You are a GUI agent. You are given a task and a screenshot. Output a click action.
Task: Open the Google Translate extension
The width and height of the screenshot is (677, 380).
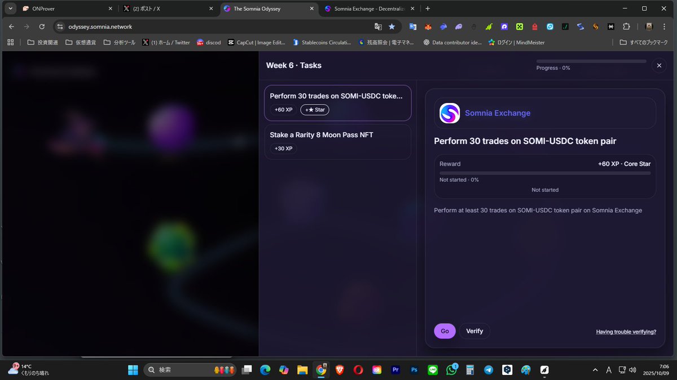coord(413,26)
